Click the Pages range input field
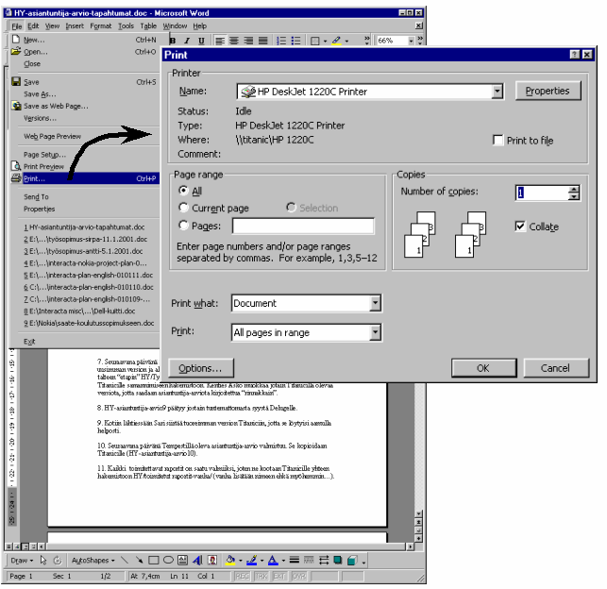 [303, 226]
